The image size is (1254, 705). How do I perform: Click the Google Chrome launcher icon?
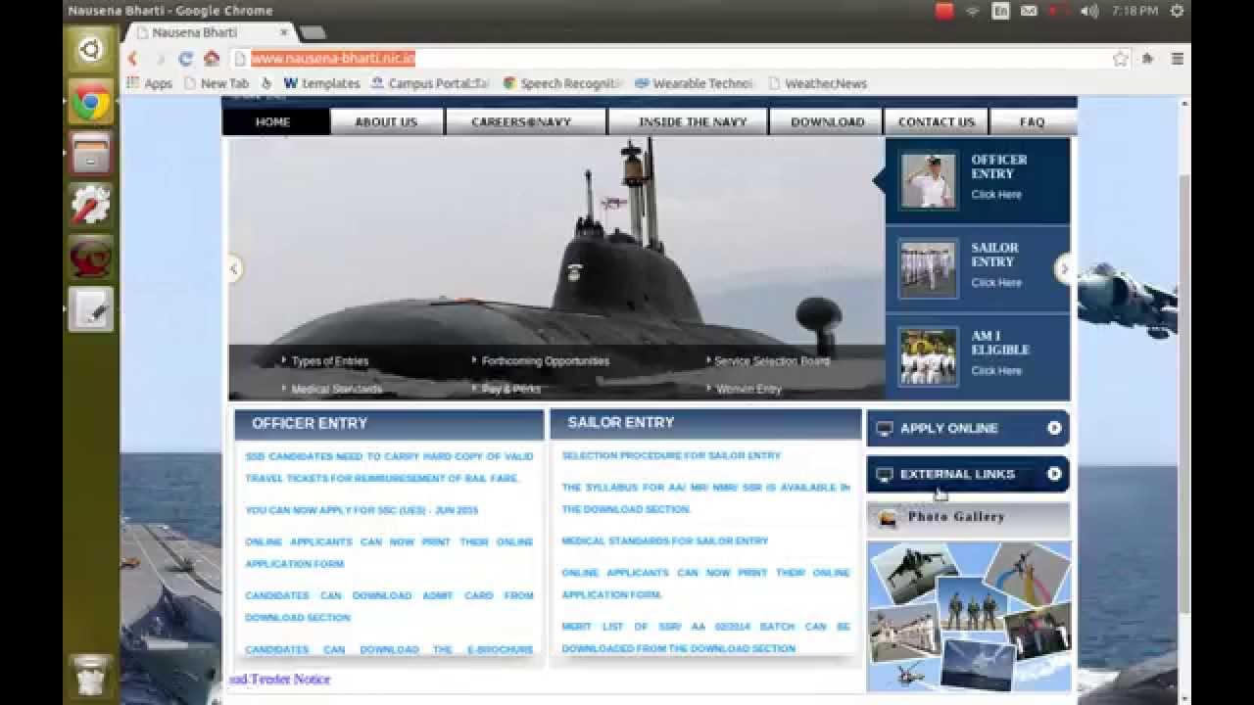click(x=90, y=102)
